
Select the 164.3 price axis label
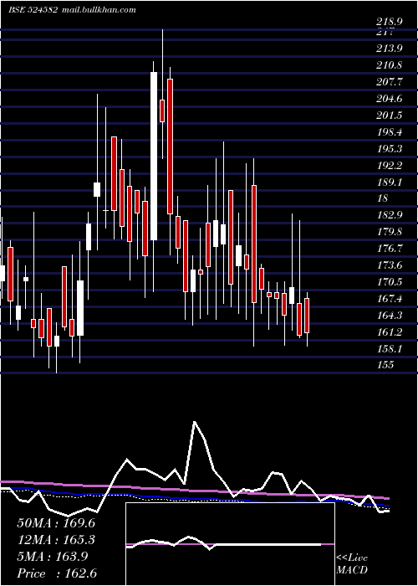[x=390, y=316]
